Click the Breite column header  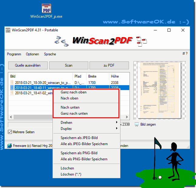98,76
